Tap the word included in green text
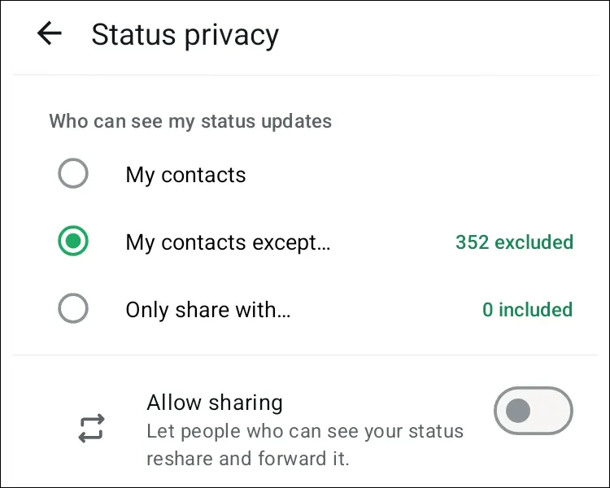Image resolution: width=610 pixels, height=488 pixels. (535, 310)
